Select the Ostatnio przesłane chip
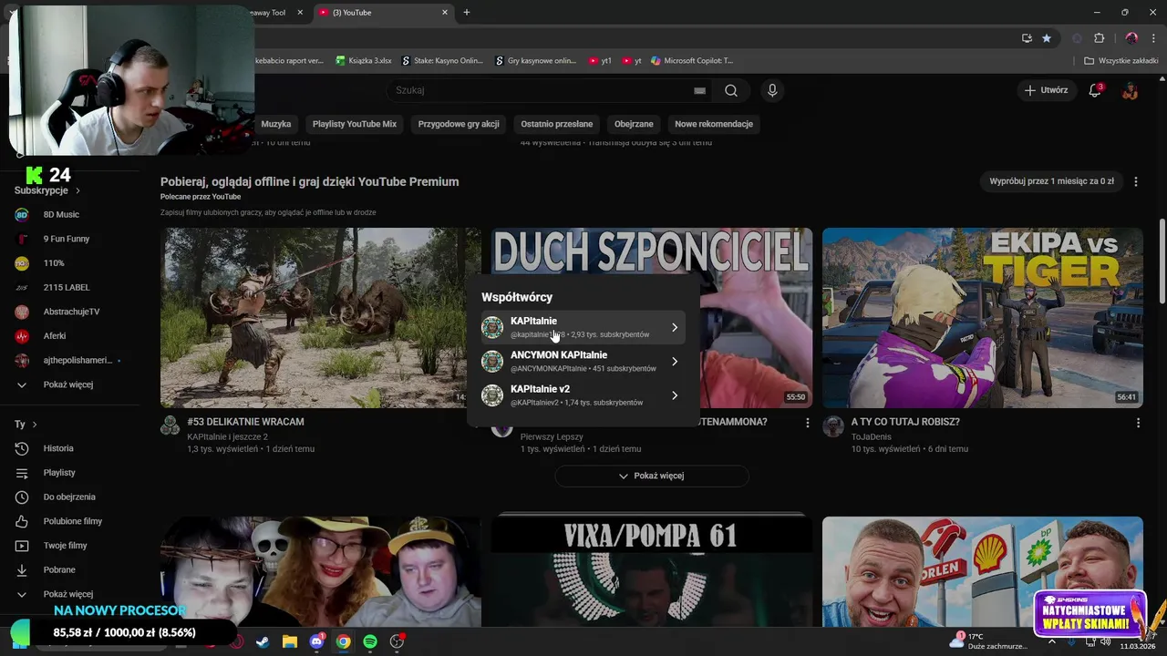Image resolution: width=1167 pixels, height=656 pixels. point(557,124)
